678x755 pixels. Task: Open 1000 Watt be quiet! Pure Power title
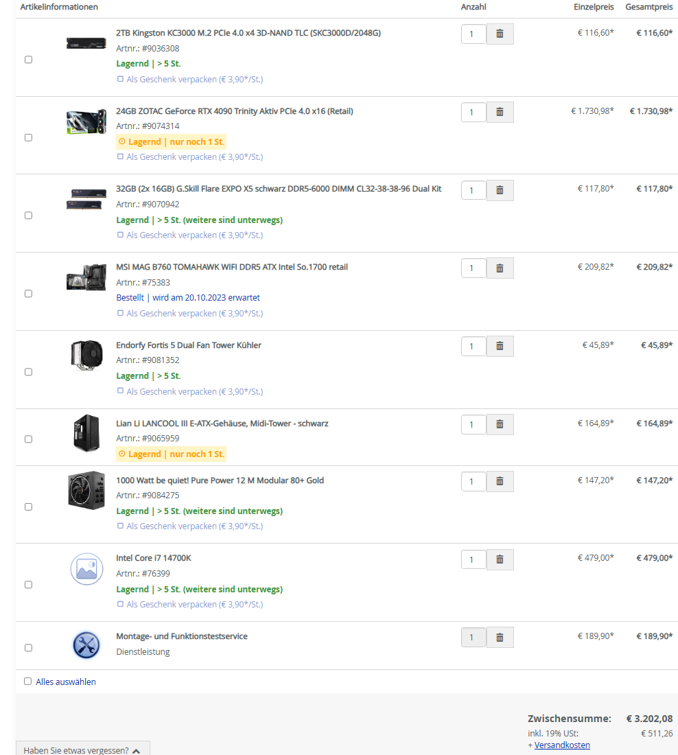click(220, 480)
